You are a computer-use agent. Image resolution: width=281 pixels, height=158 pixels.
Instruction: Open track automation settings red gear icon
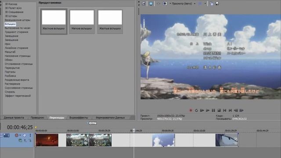tap(17, 135)
